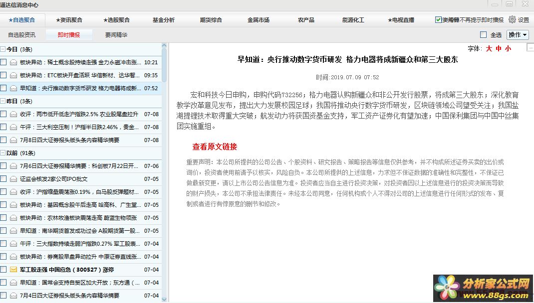Switch to ★选股聚合 tab
This screenshot has width=534, height=303.
116,20
